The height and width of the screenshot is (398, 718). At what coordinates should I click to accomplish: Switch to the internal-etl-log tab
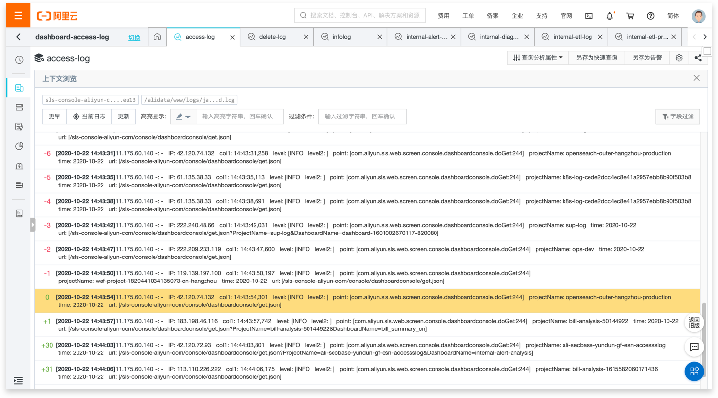click(x=572, y=37)
